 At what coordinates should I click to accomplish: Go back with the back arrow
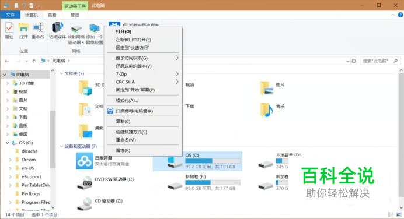pyautogui.click(x=7, y=61)
